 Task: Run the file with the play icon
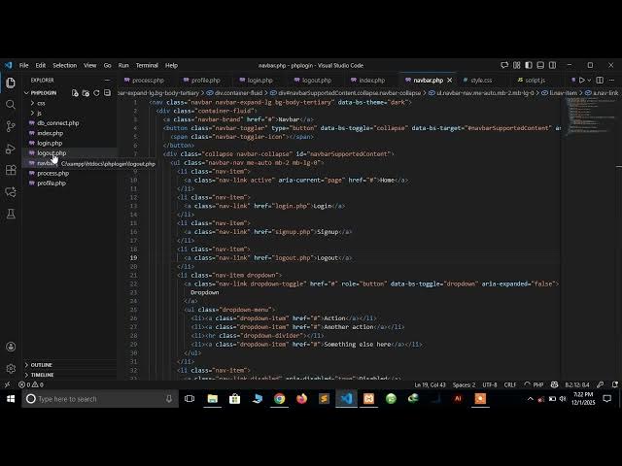581,80
